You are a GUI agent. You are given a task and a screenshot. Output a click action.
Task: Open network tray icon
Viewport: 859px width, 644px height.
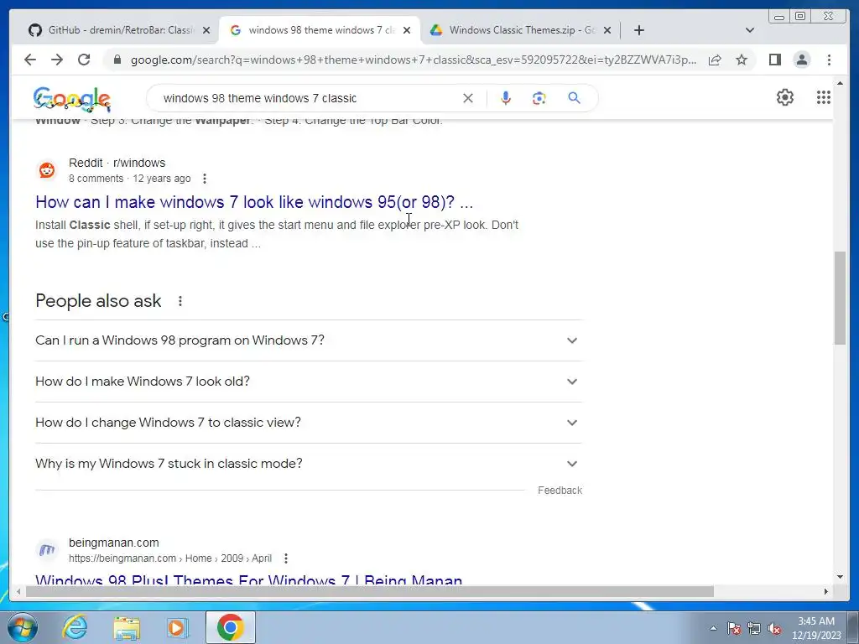pos(754,628)
